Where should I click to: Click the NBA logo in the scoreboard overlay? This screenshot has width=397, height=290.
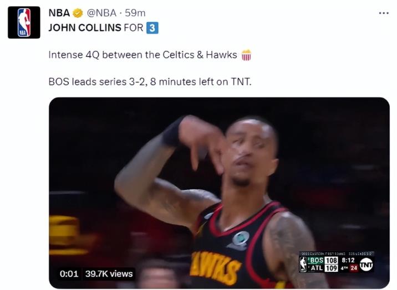(303, 264)
